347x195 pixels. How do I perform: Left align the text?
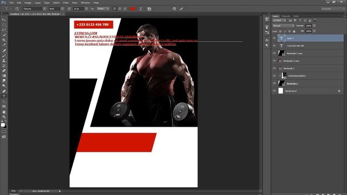[114, 9]
